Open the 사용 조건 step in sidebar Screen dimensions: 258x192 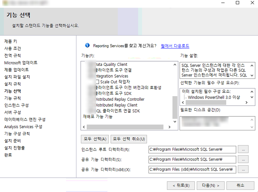12,48
